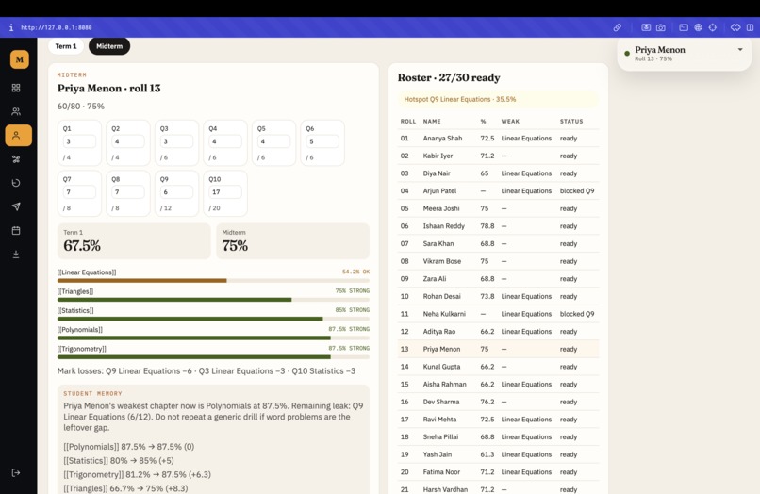The height and width of the screenshot is (494, 760).
Task: Select Neha Kulkarni in the roster
Action: 498,314
